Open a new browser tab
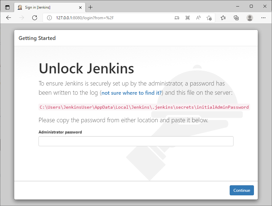272x206 pixels. (90, 7)
